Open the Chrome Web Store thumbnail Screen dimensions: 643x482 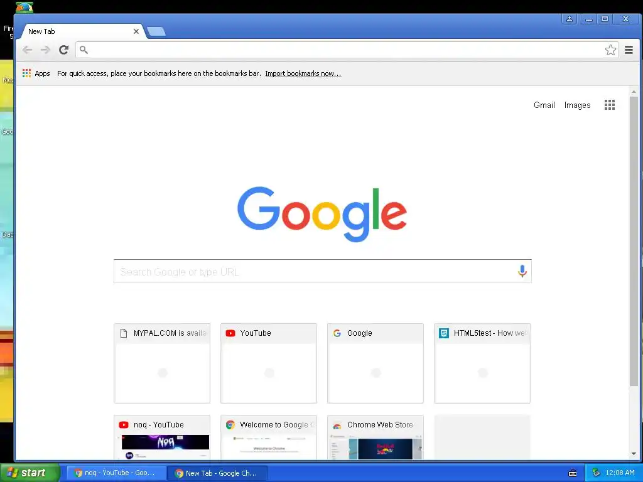[376, 437]
